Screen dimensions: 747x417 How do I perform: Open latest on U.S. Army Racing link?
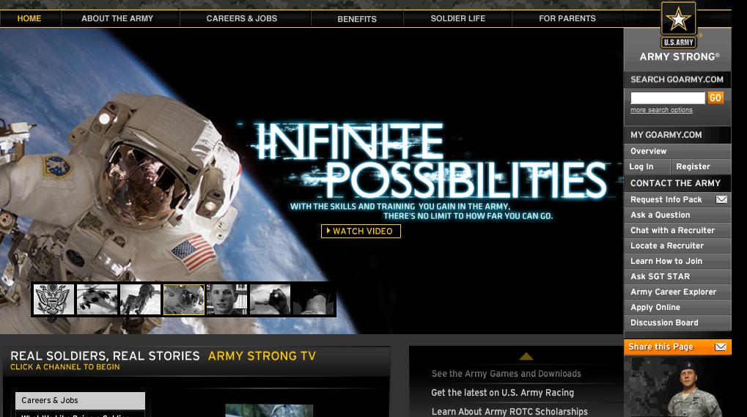(x=502, y=393)
